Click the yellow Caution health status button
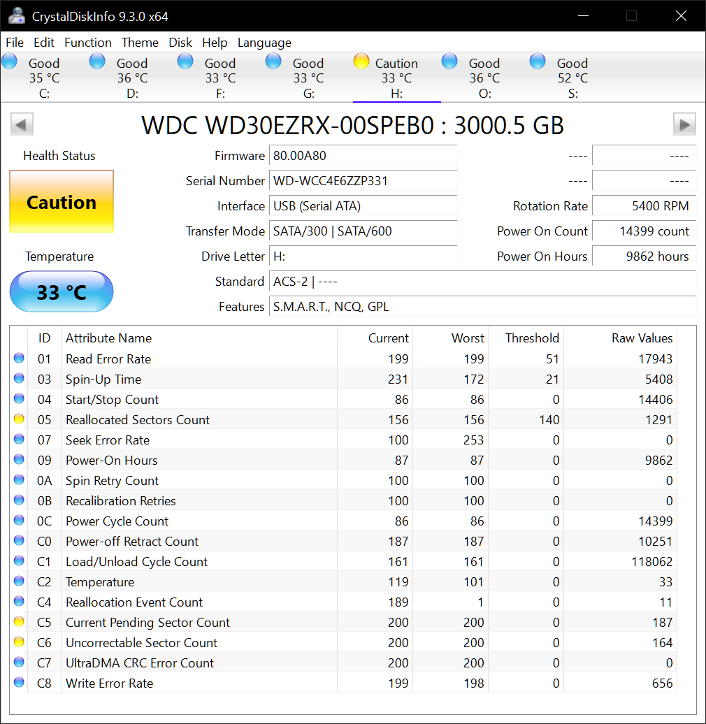Image resolution: width=706 pixels, height=724 pixels. click(x=62, y=201)
